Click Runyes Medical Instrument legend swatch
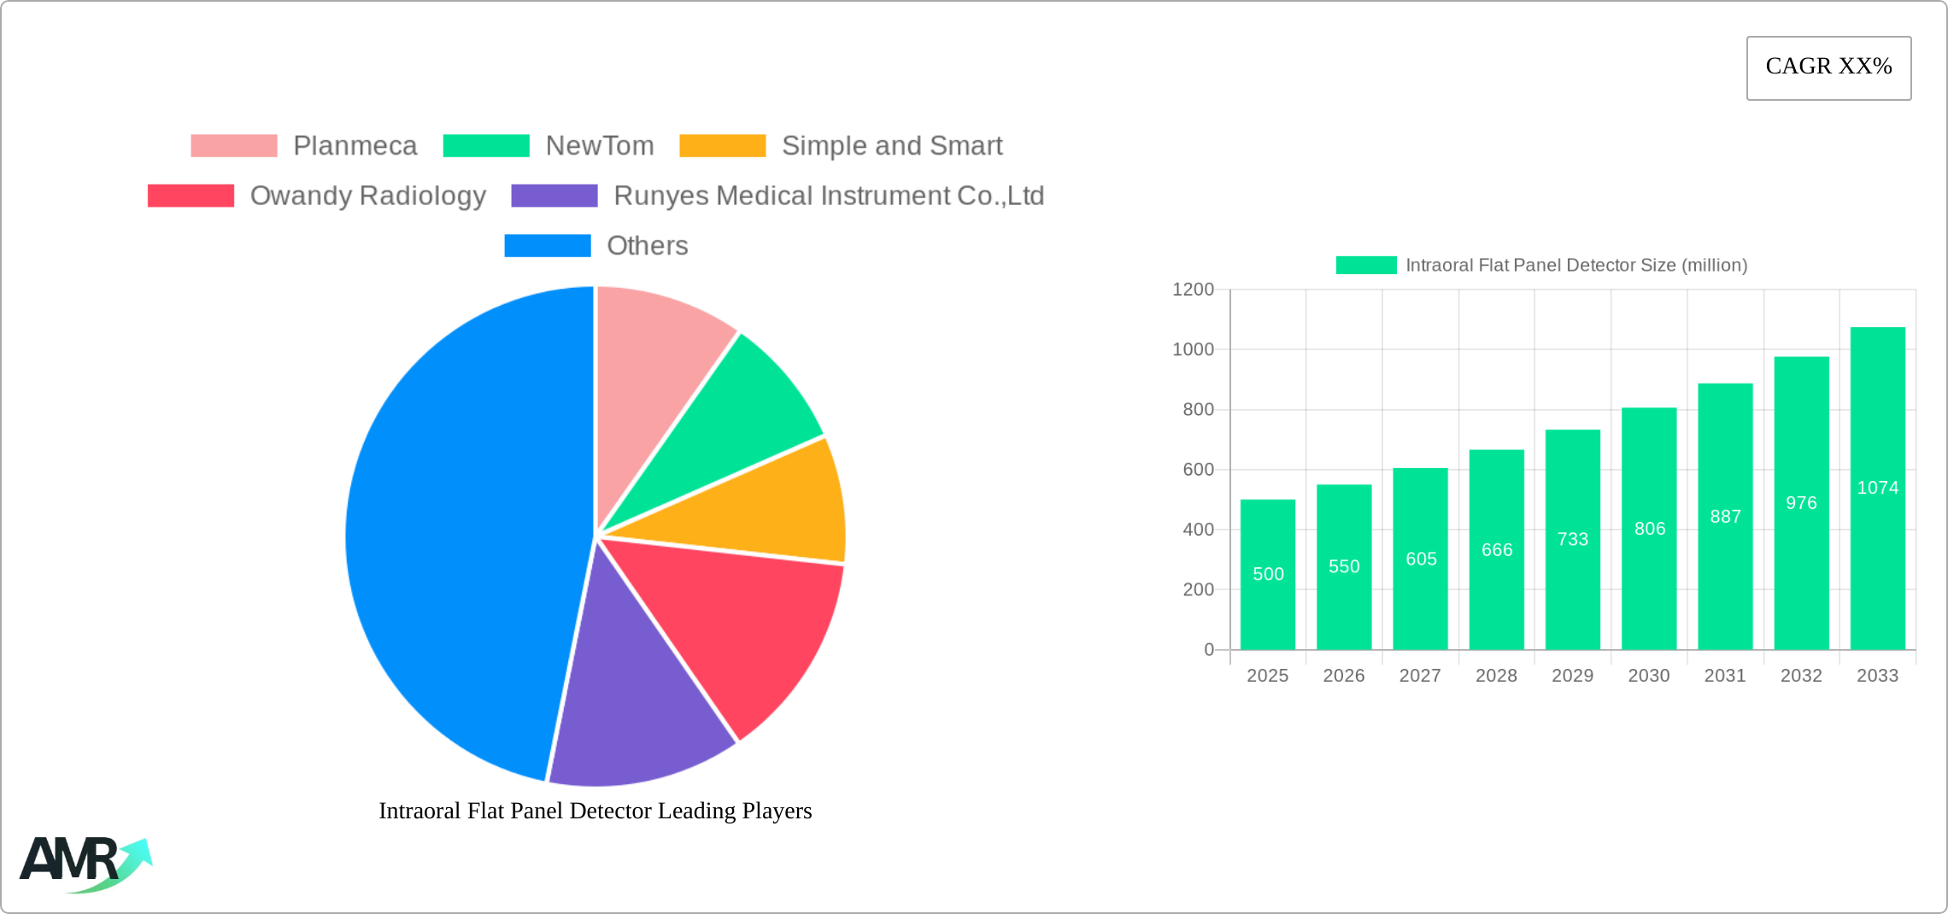 [554, 196]
